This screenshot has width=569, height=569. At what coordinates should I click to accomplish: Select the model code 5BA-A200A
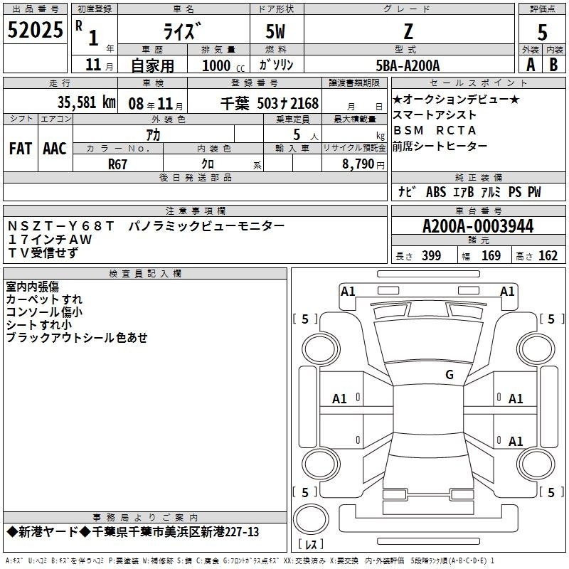click(408, 65)
